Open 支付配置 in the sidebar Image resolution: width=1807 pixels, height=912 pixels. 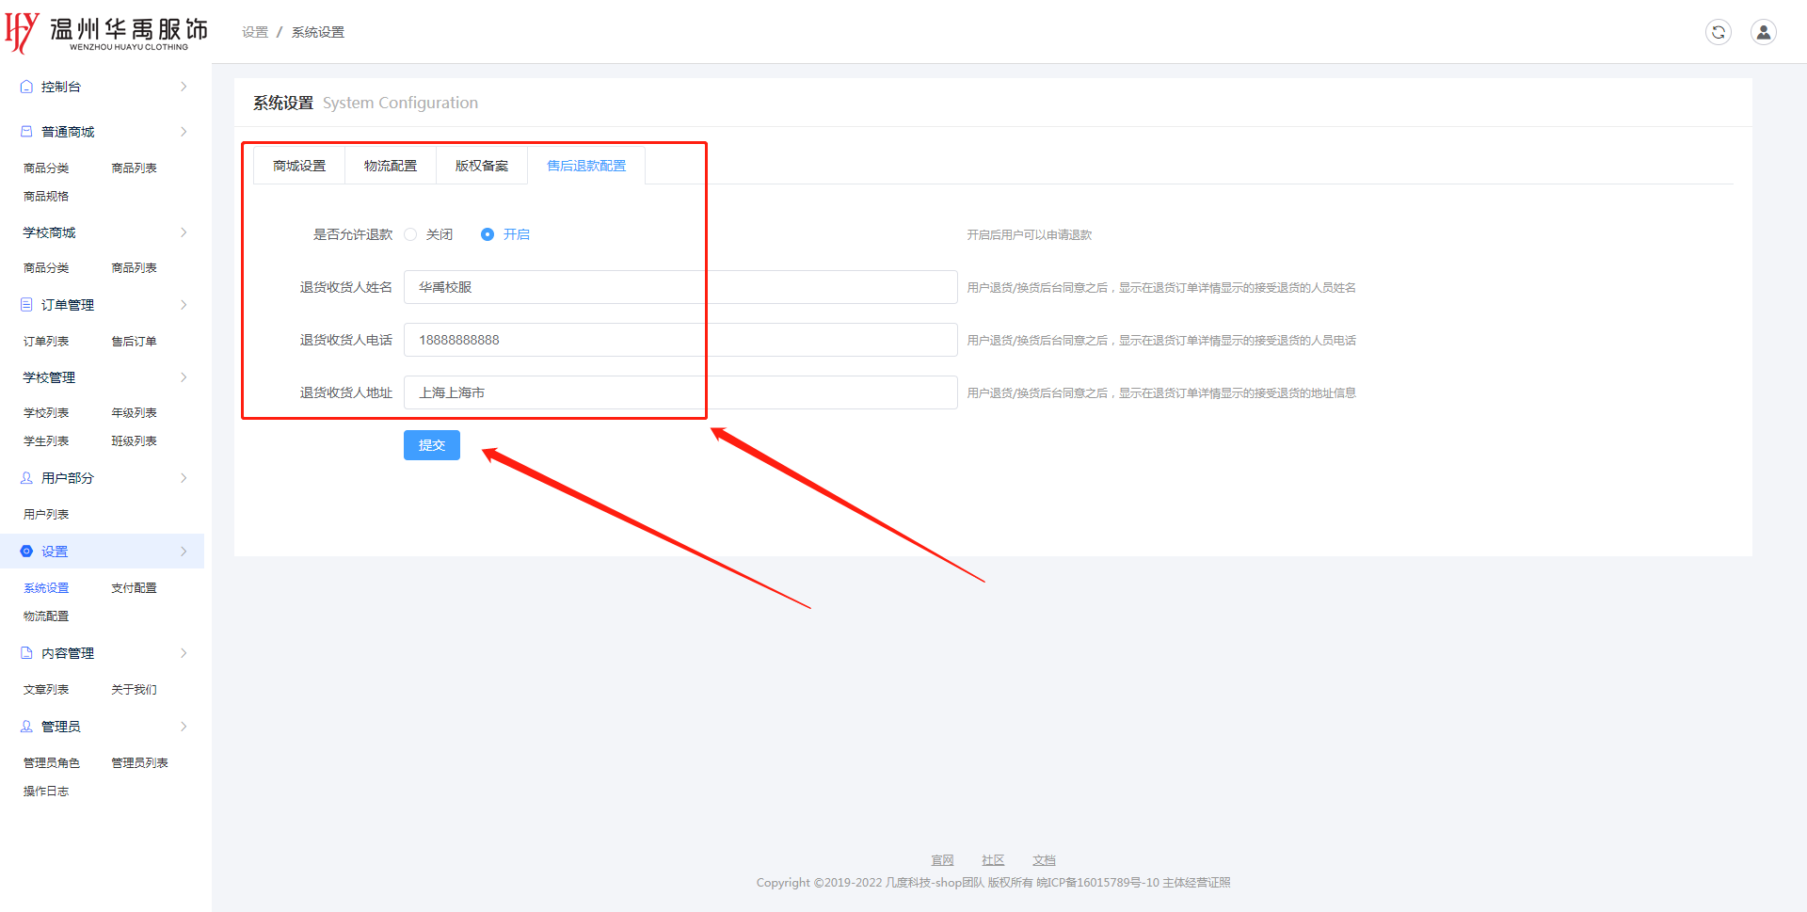(134, 588)
